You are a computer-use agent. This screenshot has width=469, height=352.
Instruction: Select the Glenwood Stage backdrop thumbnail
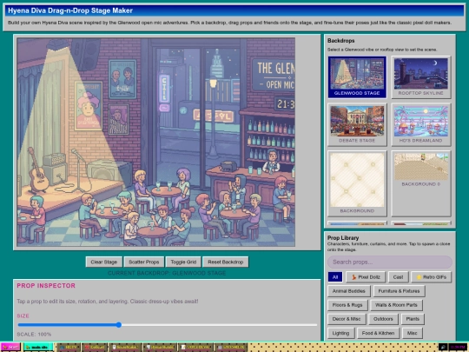(x=357, y=77)
